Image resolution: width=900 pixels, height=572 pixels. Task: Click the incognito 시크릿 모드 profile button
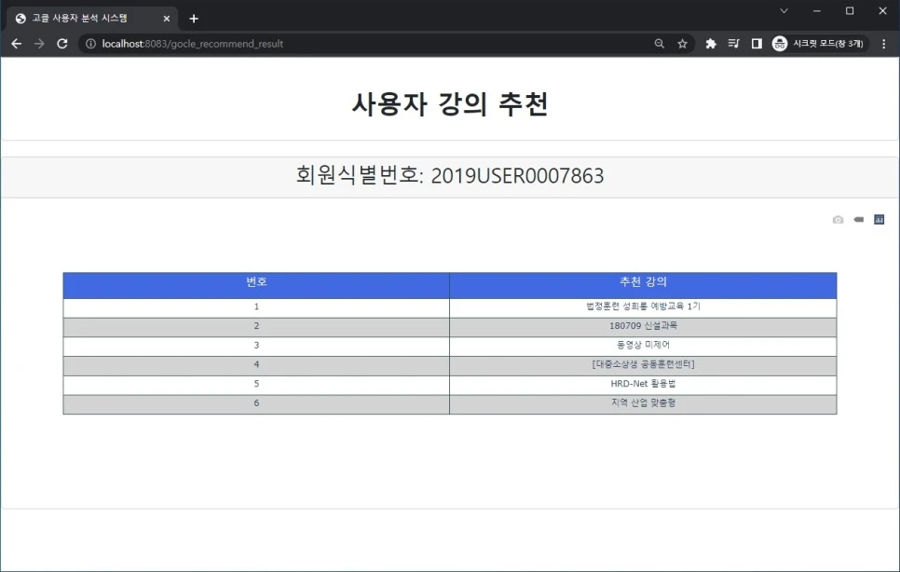[x=820, y=44]
